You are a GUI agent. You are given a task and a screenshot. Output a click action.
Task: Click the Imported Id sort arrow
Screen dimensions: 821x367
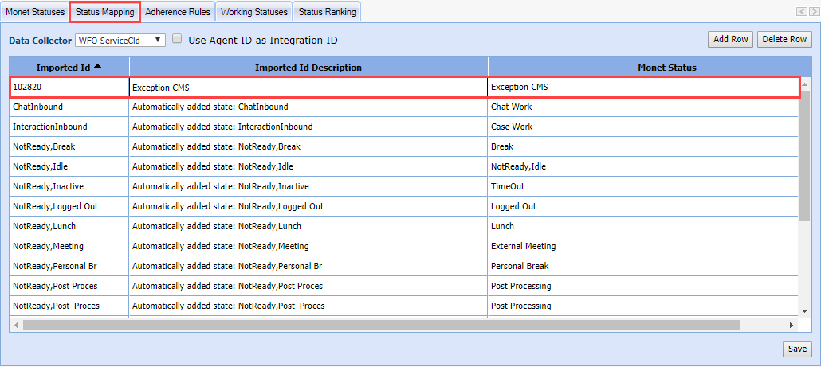tap(97, 67)
